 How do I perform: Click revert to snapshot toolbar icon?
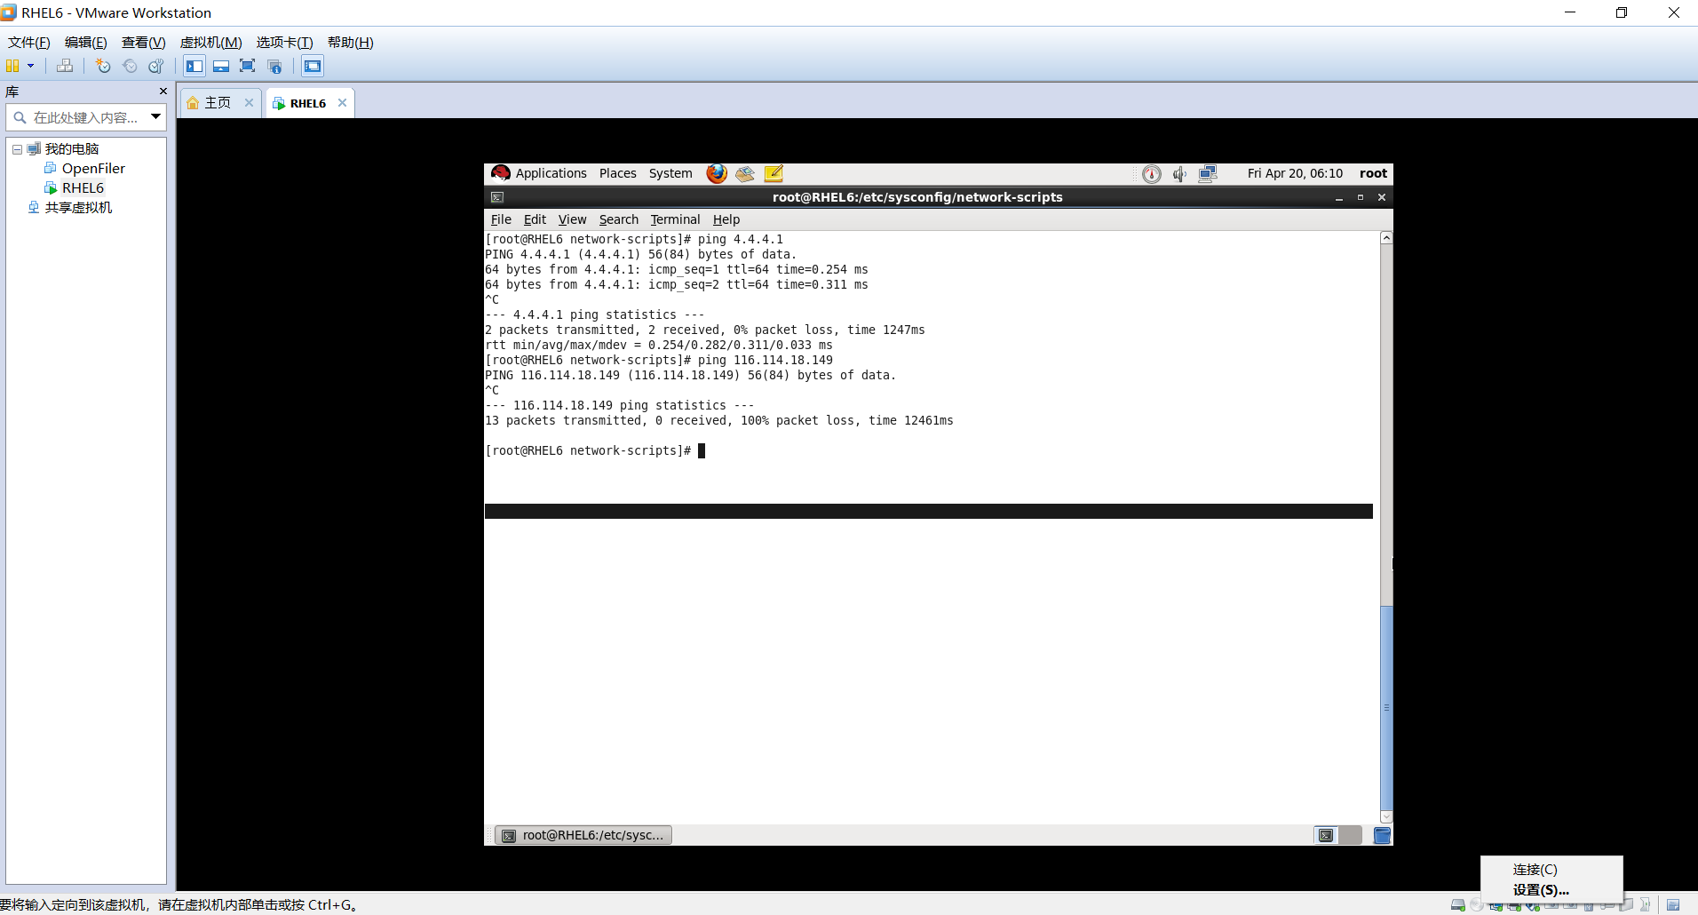130,66
